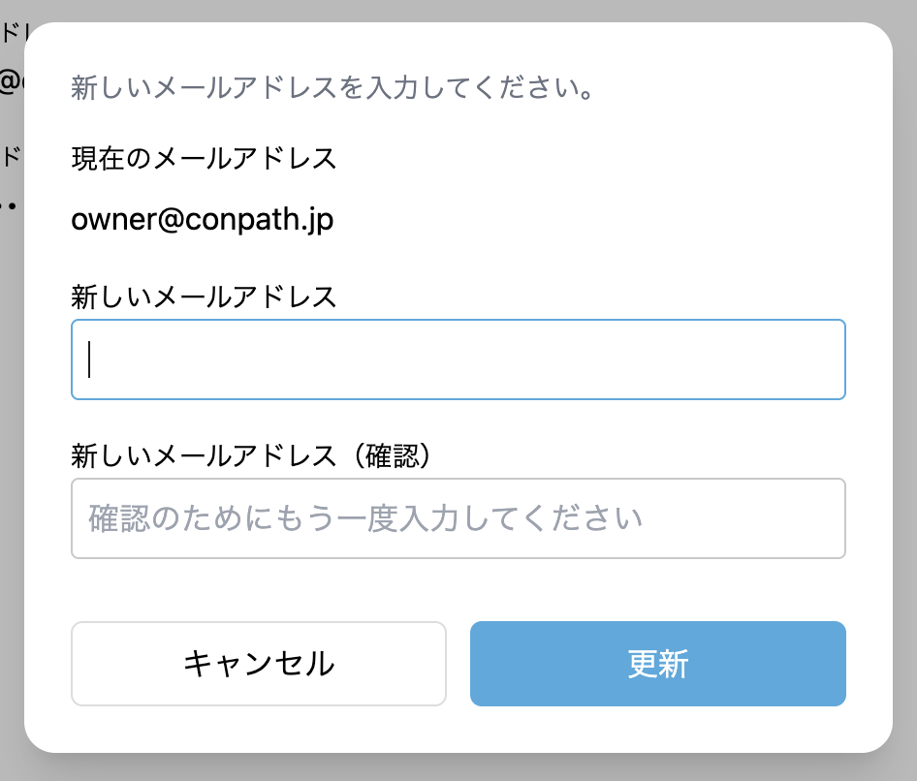The width and height of the screenshot is (917, 781).
Task: Click the 新しいメールアドレスを入力してください instruction text
Action: click(332, 89)
